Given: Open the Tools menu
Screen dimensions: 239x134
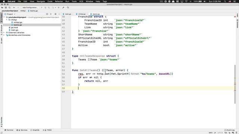Looking at the screenshot, I should pyautogui.click(x=74, y=1).
